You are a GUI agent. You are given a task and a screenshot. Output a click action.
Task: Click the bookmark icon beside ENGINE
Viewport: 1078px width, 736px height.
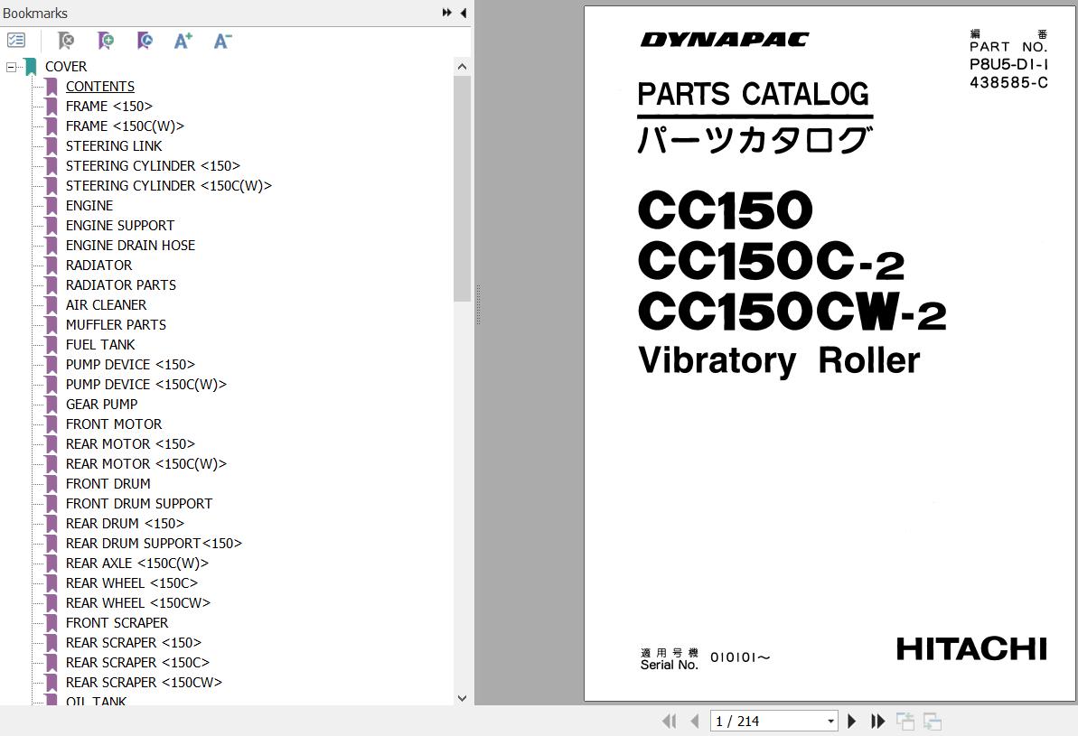click(x=52, y=206)
